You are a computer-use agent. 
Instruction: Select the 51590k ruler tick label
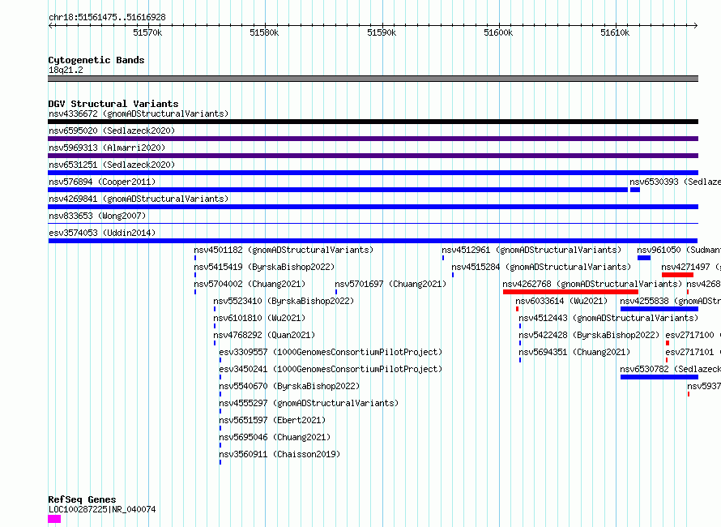(x=382, y=32)
